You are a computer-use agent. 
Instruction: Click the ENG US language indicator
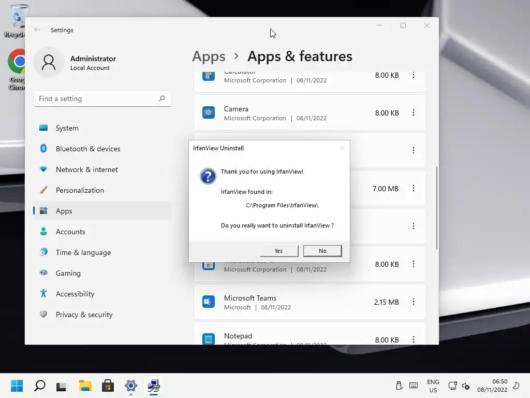[x=433, y=386]
